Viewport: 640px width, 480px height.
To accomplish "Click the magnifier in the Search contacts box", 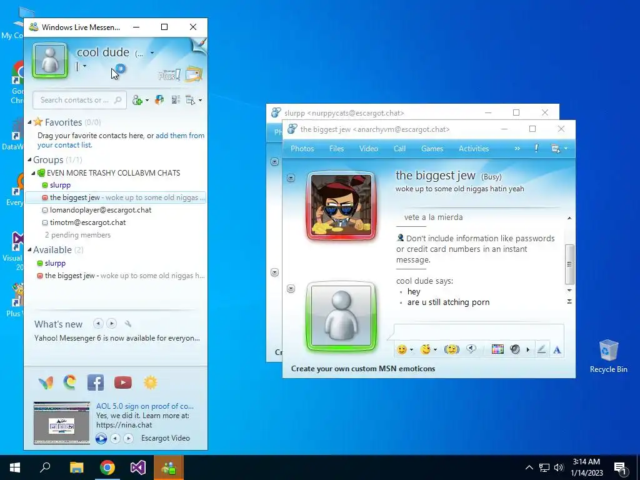I will click(118, 100).
